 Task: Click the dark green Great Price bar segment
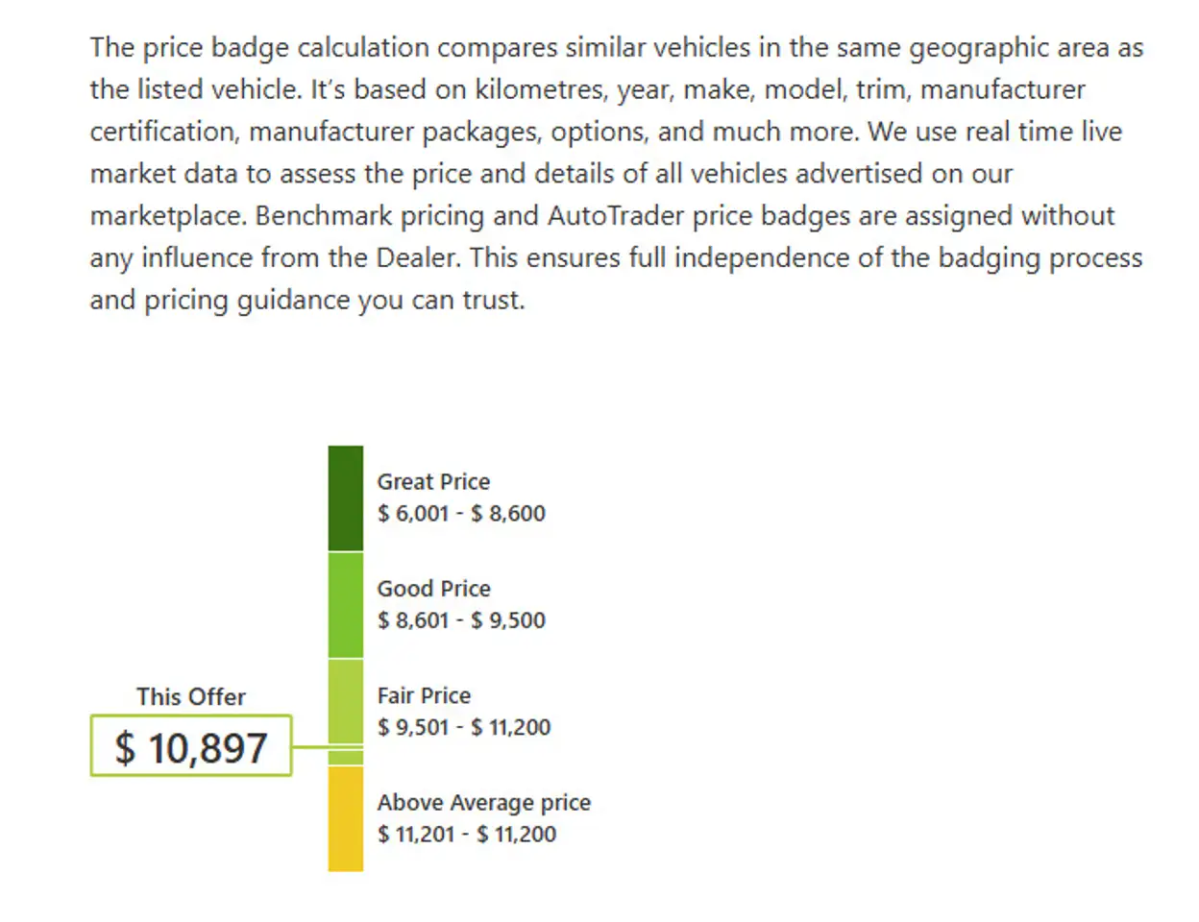tap(346, 498)
